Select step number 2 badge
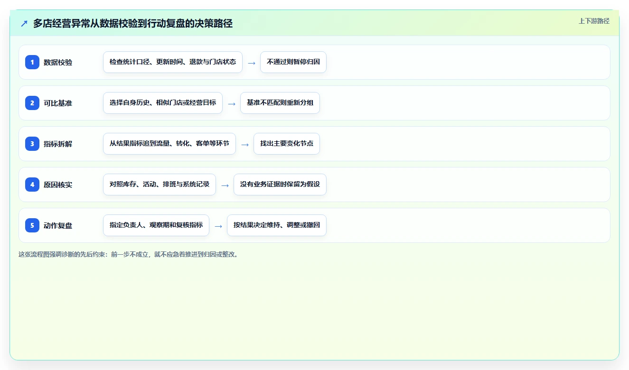The width and height of the screenshot is (629, 370). click(x=32, y=103)
